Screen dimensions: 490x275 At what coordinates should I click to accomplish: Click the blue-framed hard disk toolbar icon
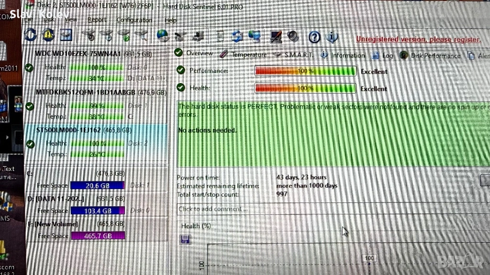[x=66, y=35]
